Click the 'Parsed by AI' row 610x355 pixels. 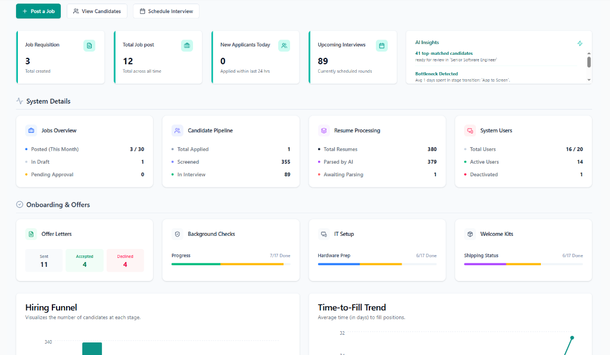pyautogui.click(x=377, y=162)
